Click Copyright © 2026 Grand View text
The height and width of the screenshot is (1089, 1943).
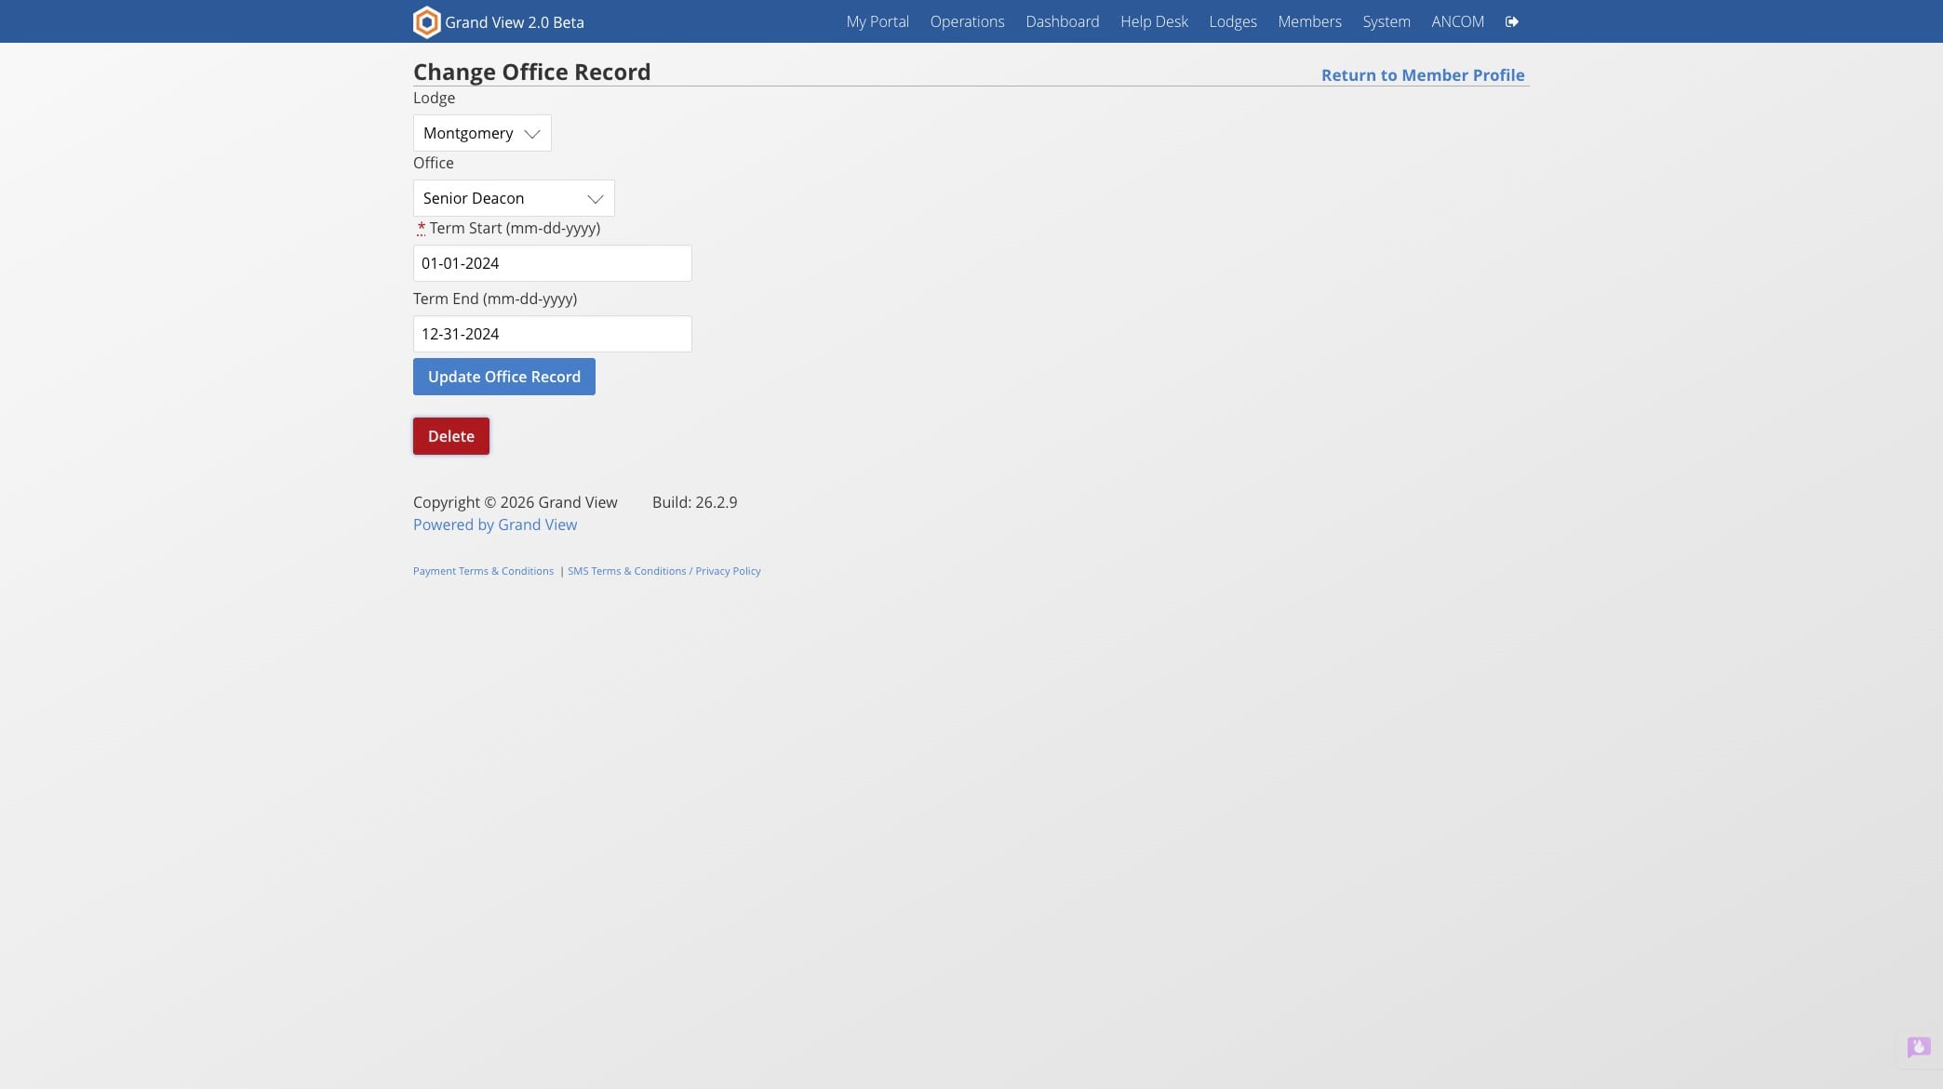[x=516, y=502]
